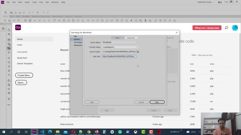Click the Server Name field
Screen dimensions: 241x135
point(119,42)
